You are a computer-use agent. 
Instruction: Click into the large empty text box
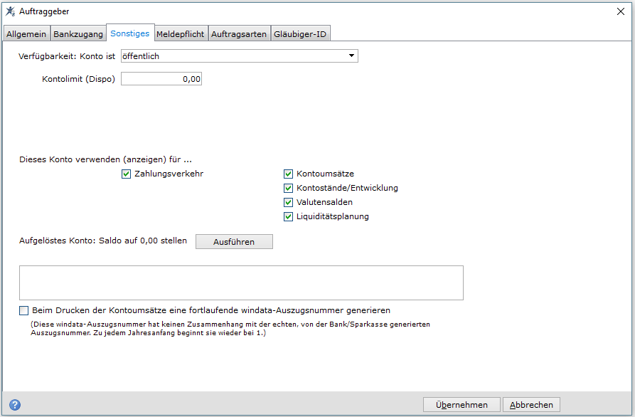pos(241,283)
